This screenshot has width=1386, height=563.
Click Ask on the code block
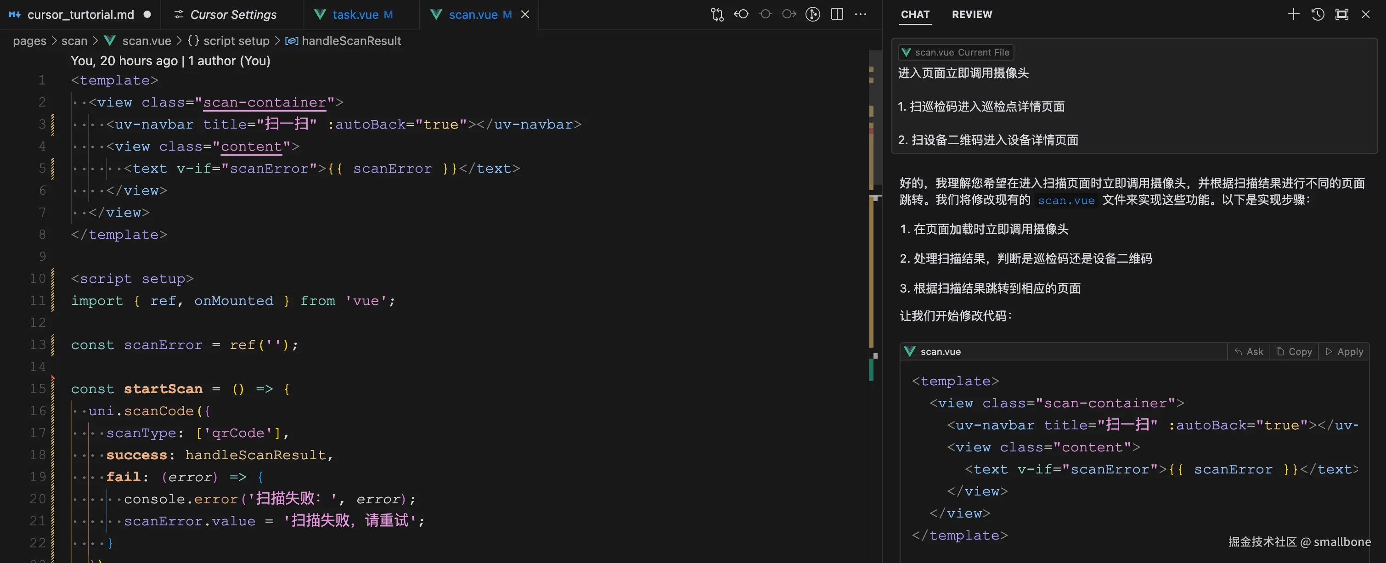coord(1248,351)
